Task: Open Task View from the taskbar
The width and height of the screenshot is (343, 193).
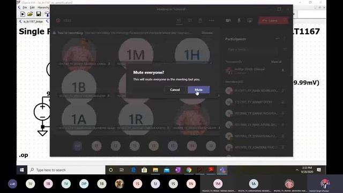Action: pos(122,170)
